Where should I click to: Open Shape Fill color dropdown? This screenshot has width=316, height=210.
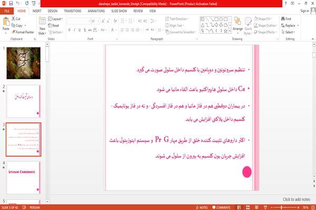point(263,19)
